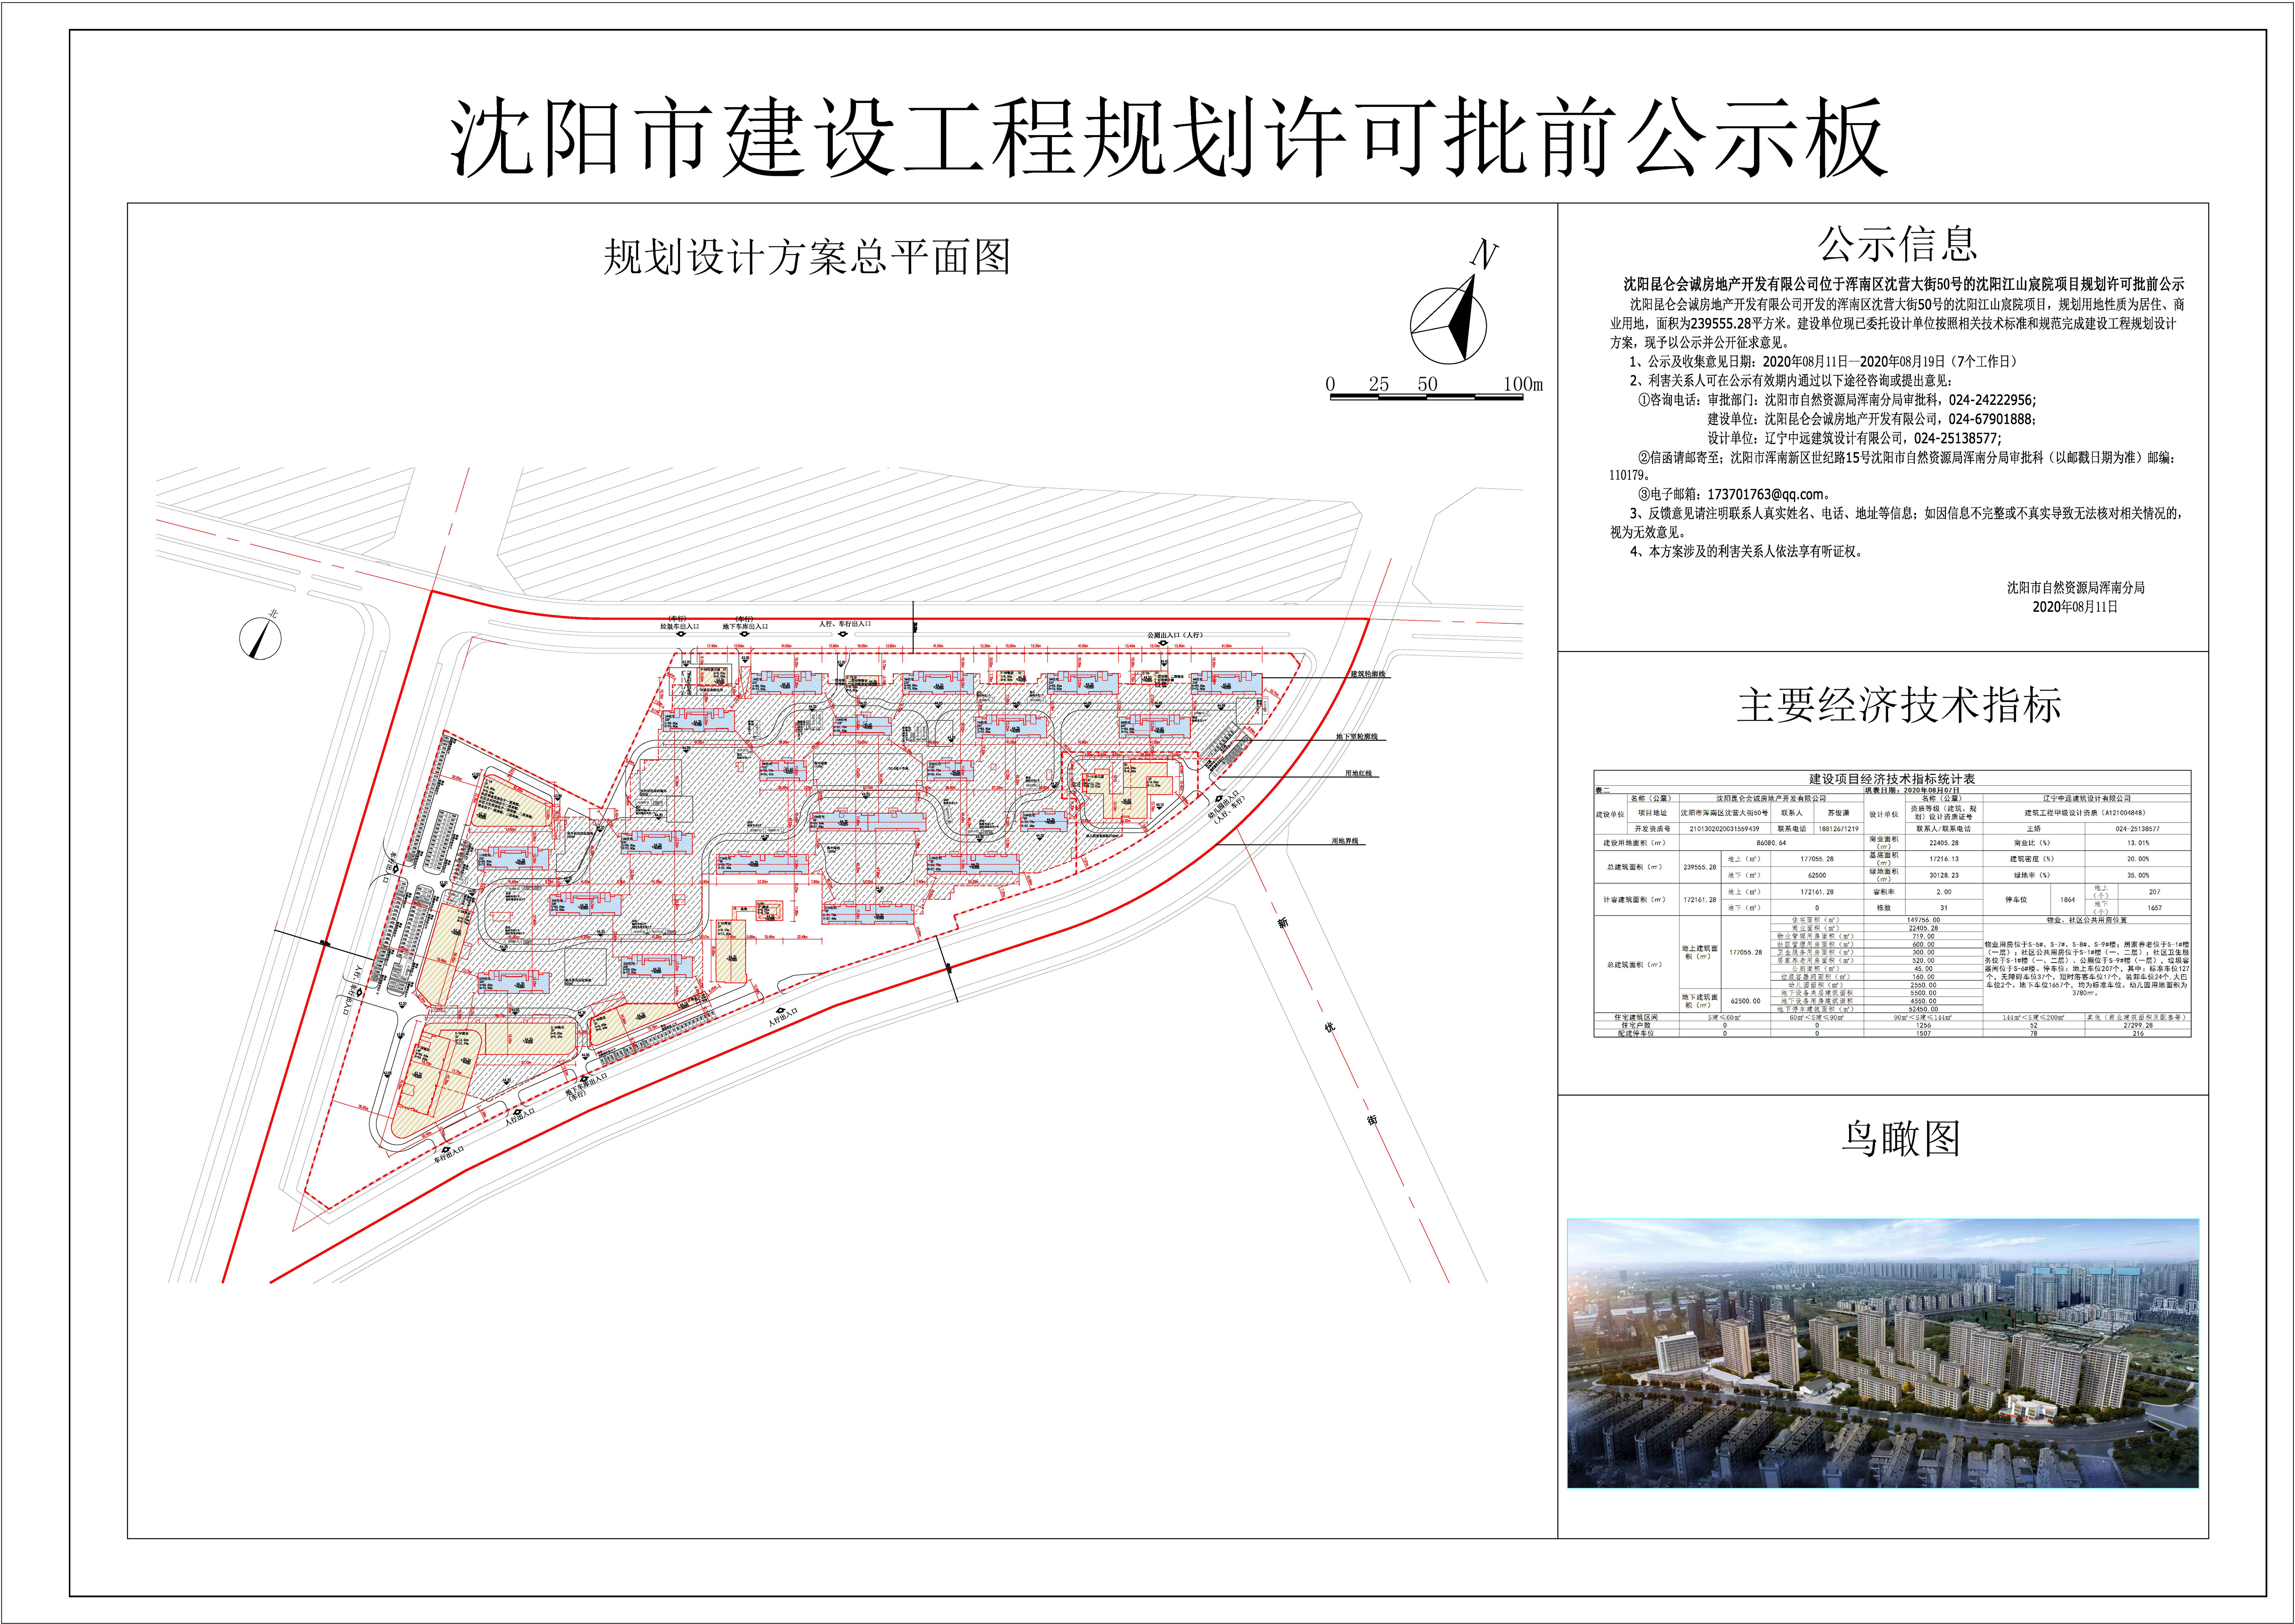
Task: Click the 公厕出入口（人行） entrance marker
Action: (x=1175, y=635)
